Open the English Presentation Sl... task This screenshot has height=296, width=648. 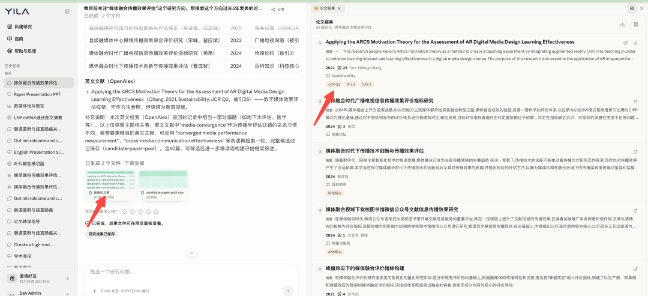tap(38, 152)
